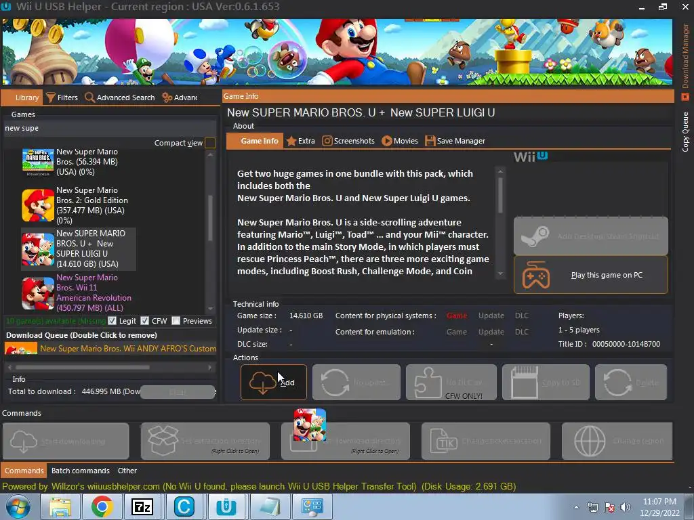Click the games search field
The image size is (694, 520).
(x=110, y=128)
